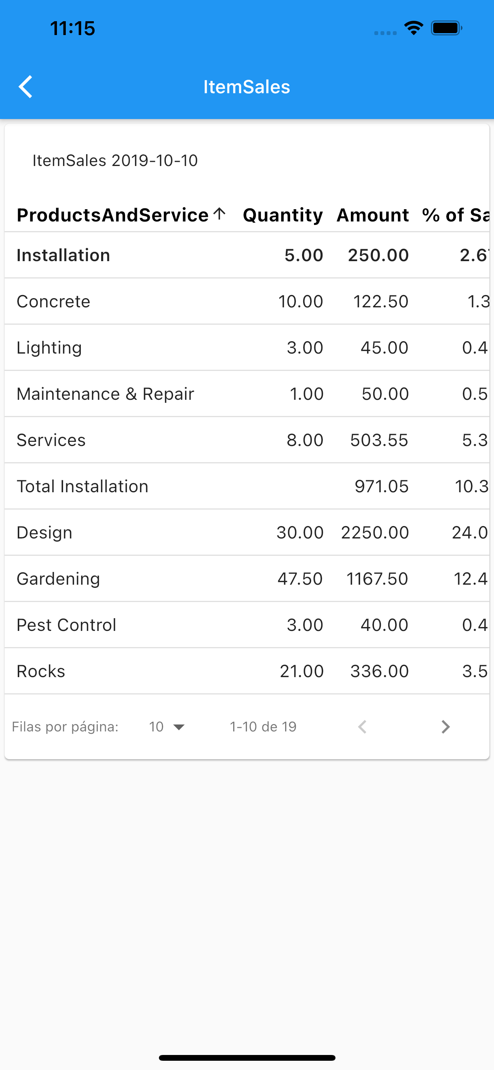This screenshot has width=494, height=1070.
Task: Select the Design row
Action: 247,532
